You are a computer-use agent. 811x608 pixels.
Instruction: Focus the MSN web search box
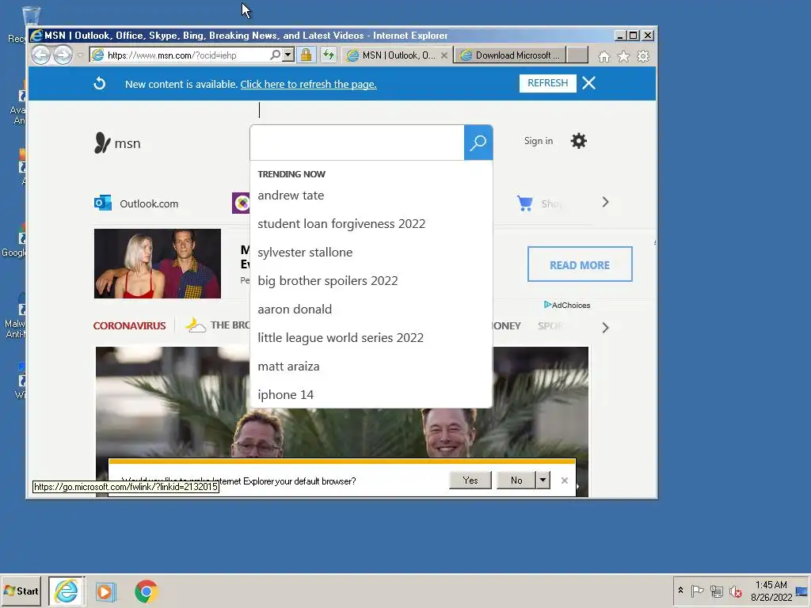[x=357, y=142]
